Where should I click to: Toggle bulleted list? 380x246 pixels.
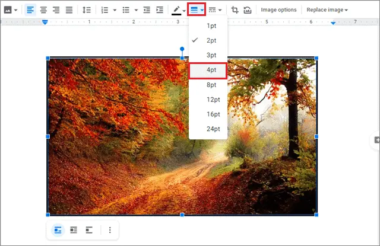pyautogui.click(x=126, y=10)
